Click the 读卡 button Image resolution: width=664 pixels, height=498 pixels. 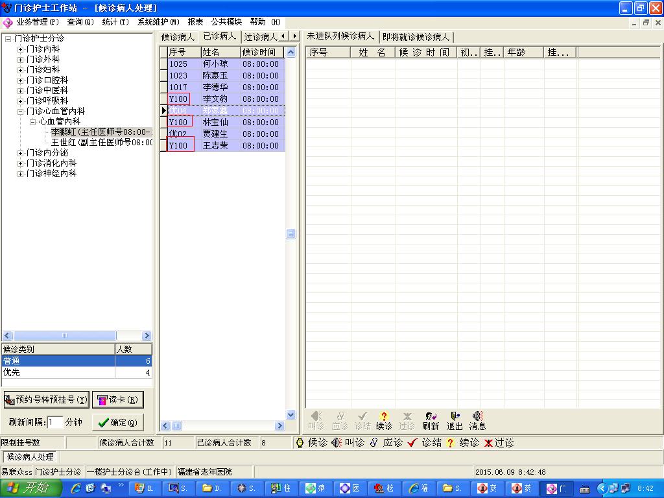click(118, 399)
